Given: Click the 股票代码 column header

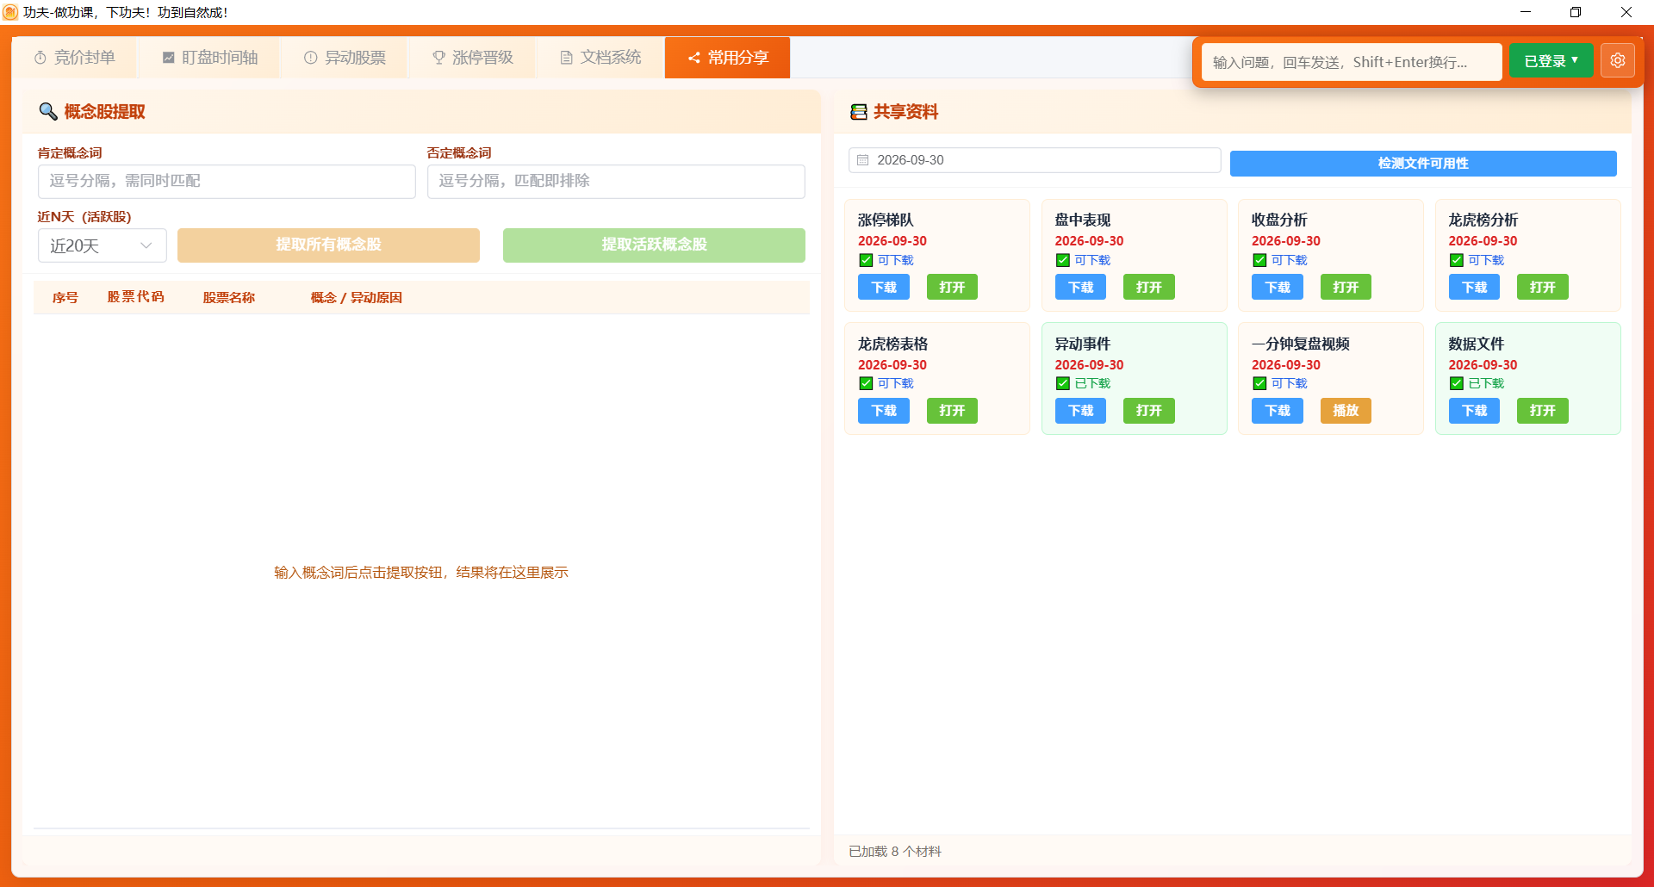Looking at the screenshot, I should (x=135, y=297).
